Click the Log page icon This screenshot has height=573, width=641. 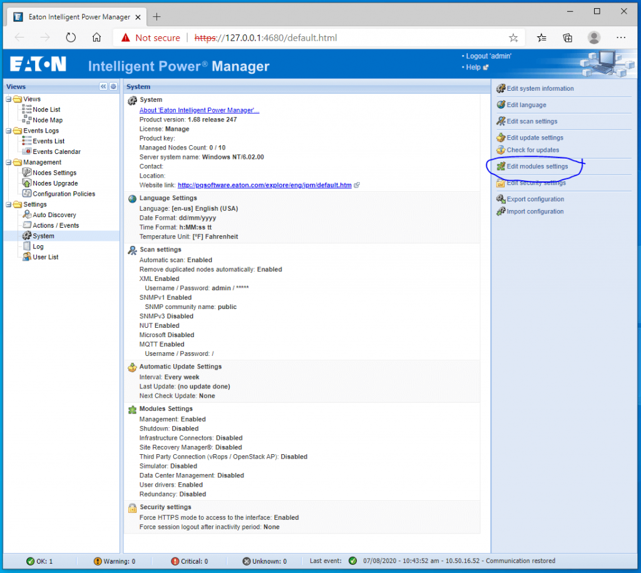tap(27, 246)
